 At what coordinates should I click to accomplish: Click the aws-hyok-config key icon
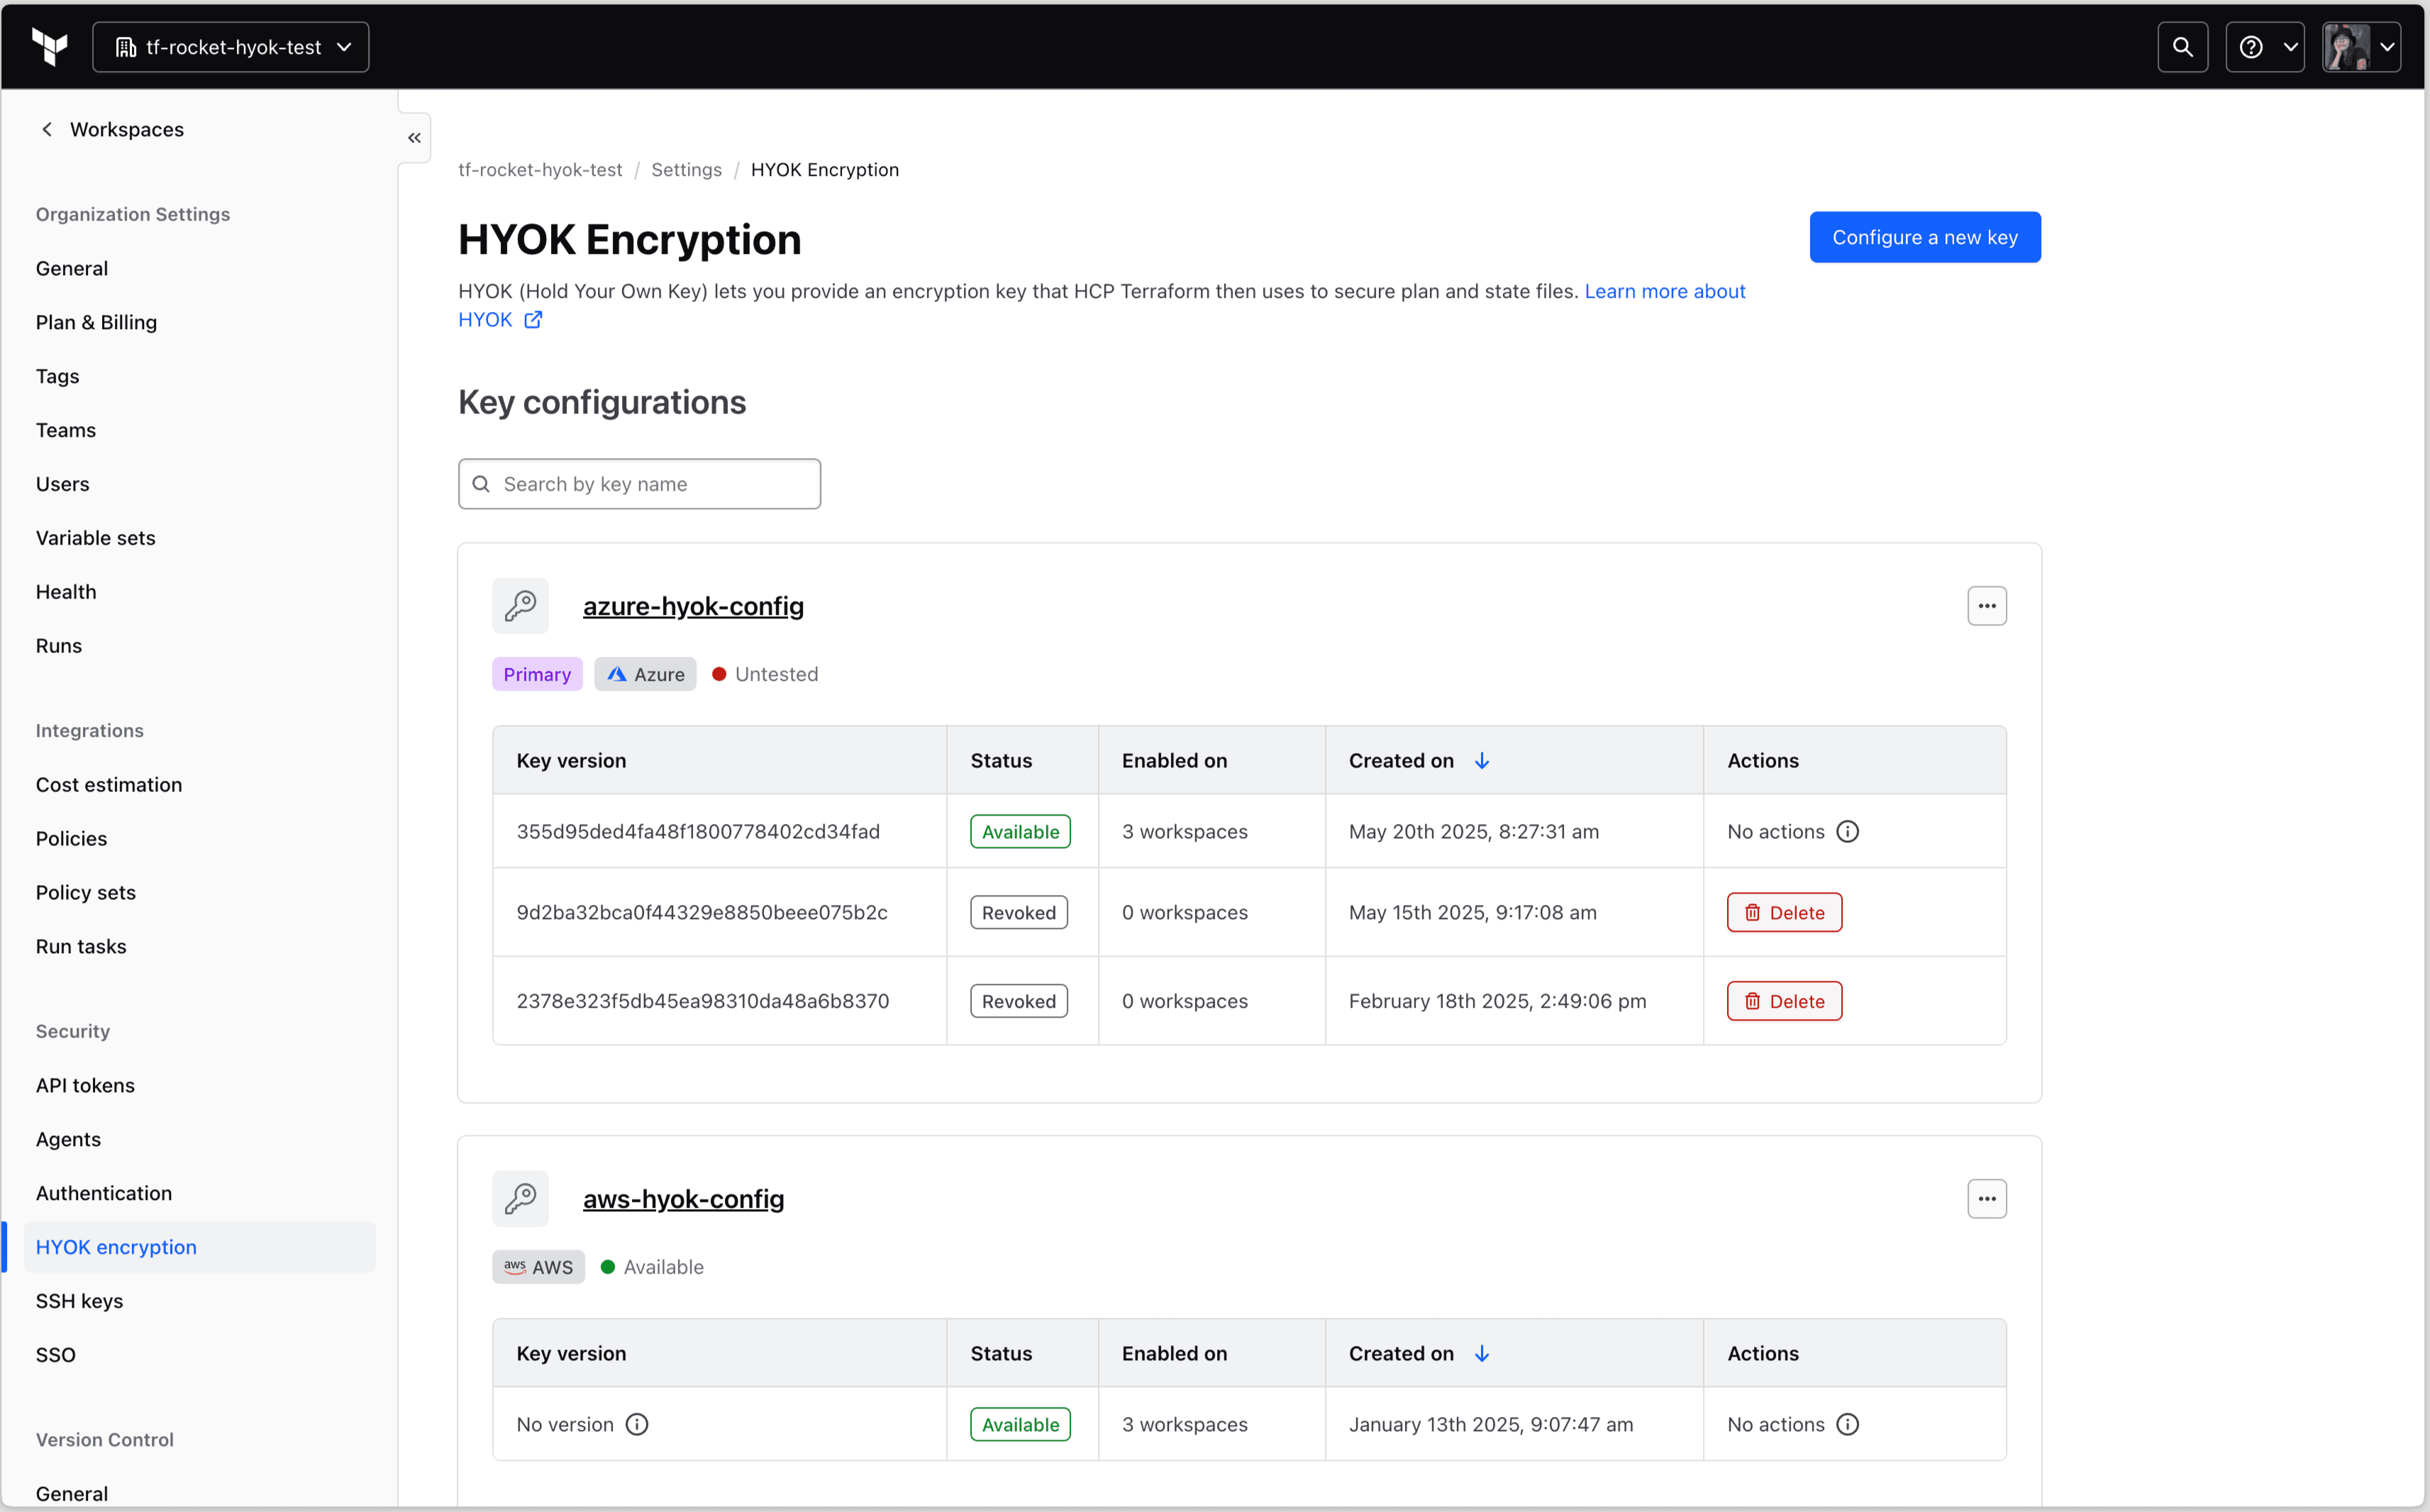pyautogui.click(x=520, y=1198)
